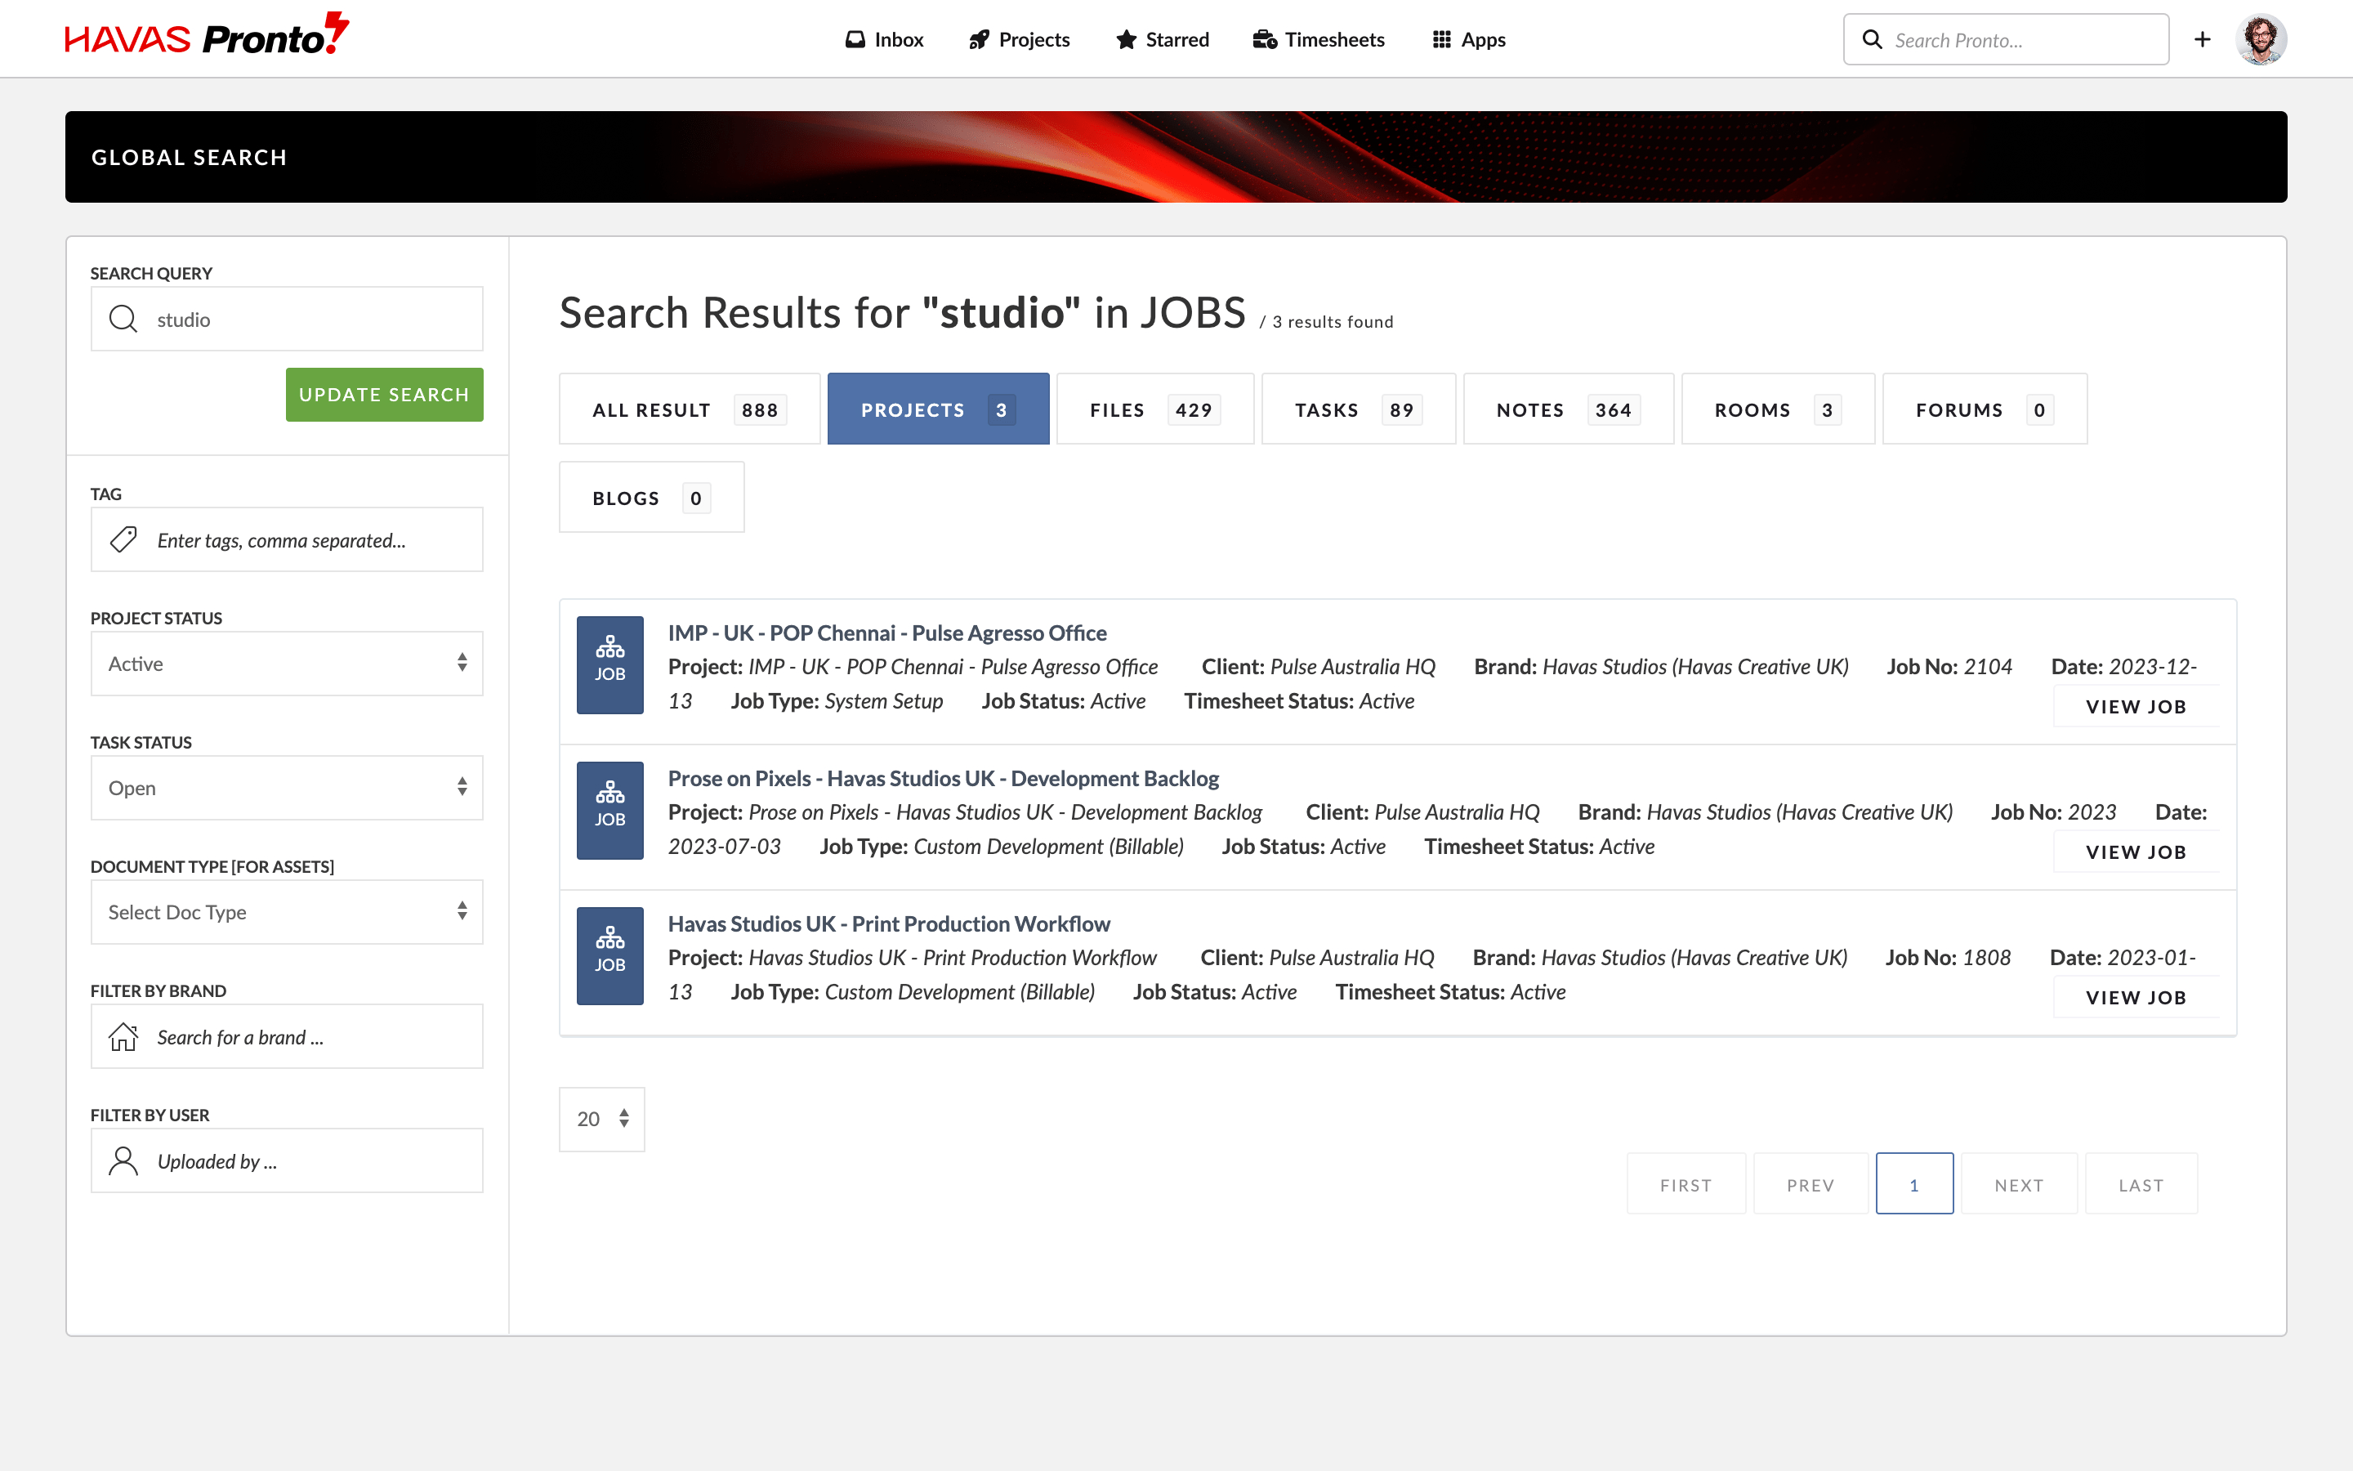Click the Search for a brand field
This screenshot has height=1471, width=2353.
pyautogui.click(x=287, y=1037)
